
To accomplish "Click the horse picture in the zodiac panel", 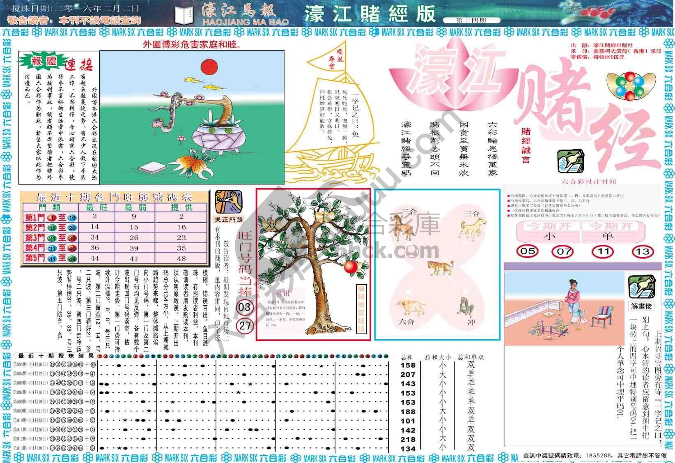I will [402, 227].
